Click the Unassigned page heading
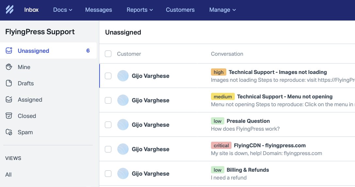The height and width of the screenshot is (187, 355). point(123,32)
